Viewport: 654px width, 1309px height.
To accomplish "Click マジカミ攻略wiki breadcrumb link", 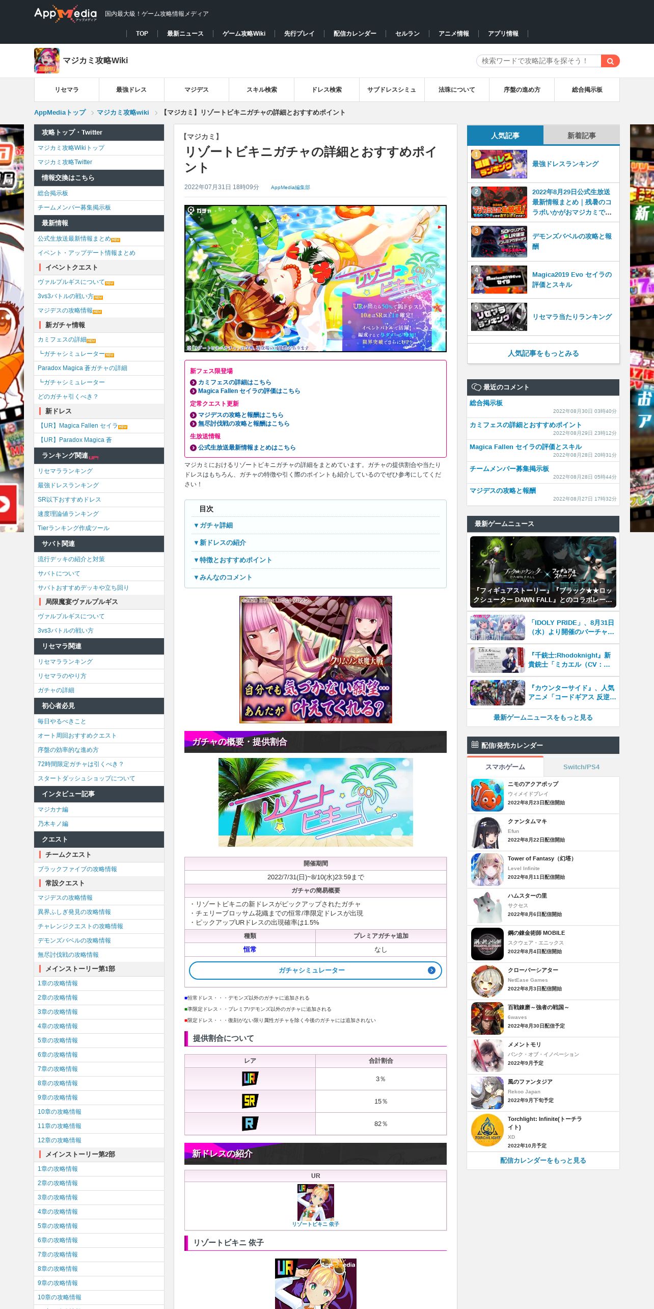I will [x=123, y=113].
